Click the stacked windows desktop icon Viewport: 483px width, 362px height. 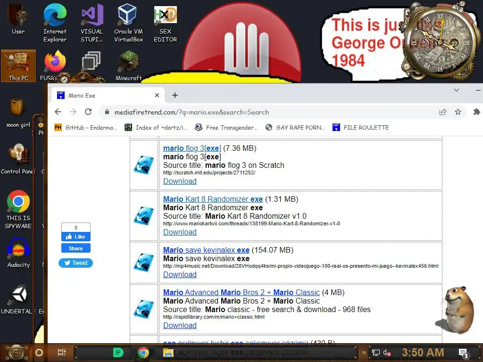pyautogui.click(x=91, y=60)
